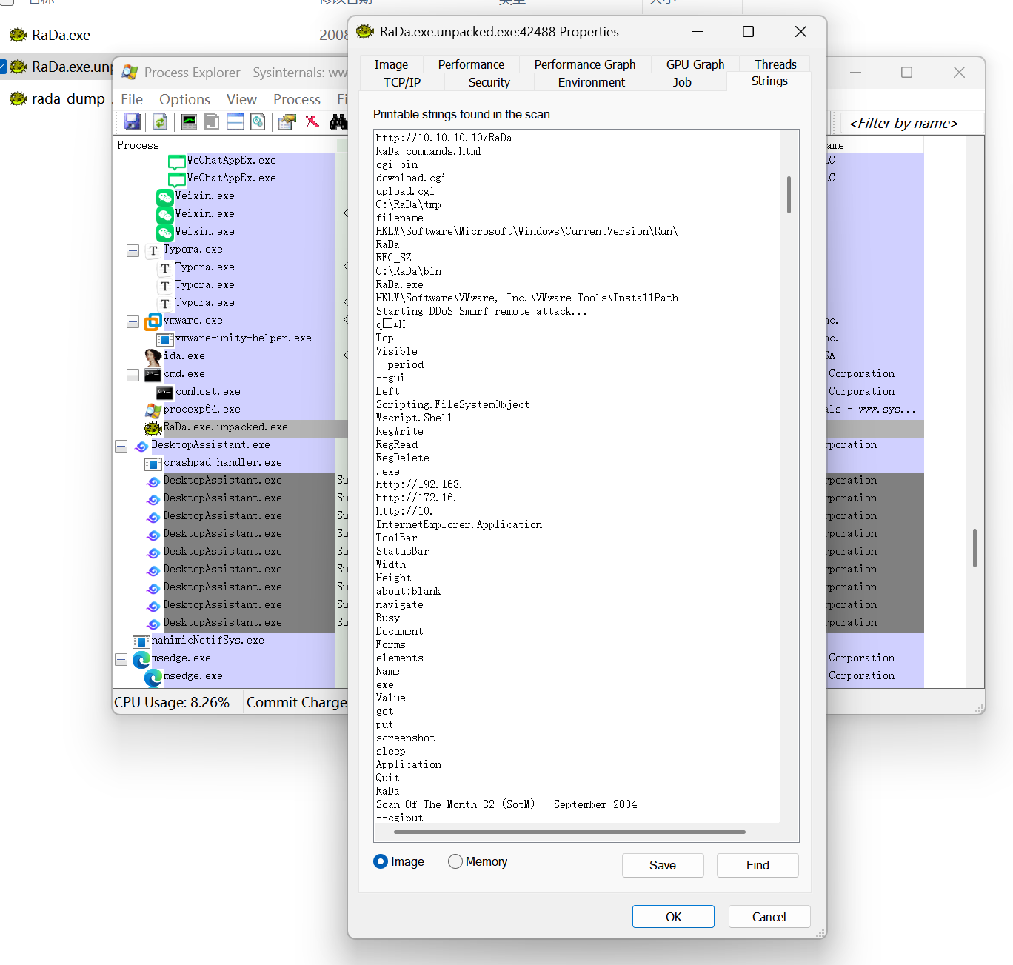Switch to the Image tab

point(391,64)
